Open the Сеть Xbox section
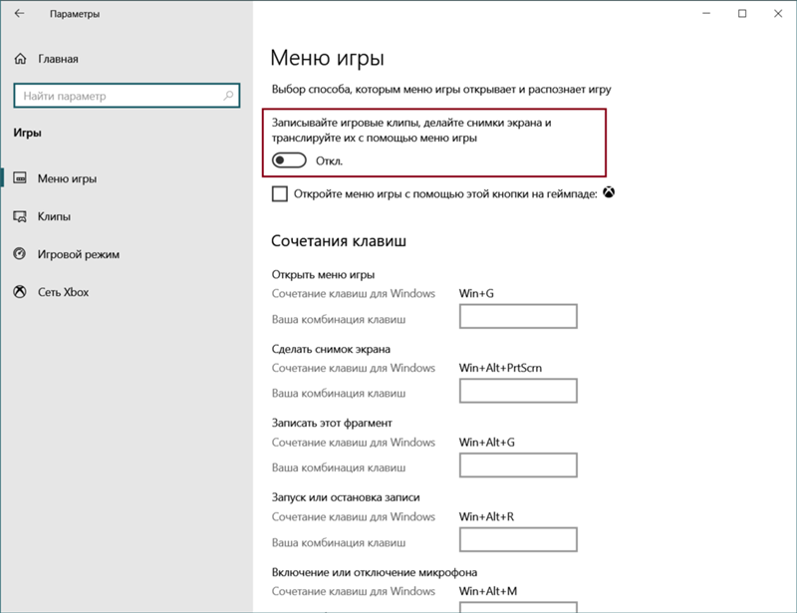 (63, 292)
